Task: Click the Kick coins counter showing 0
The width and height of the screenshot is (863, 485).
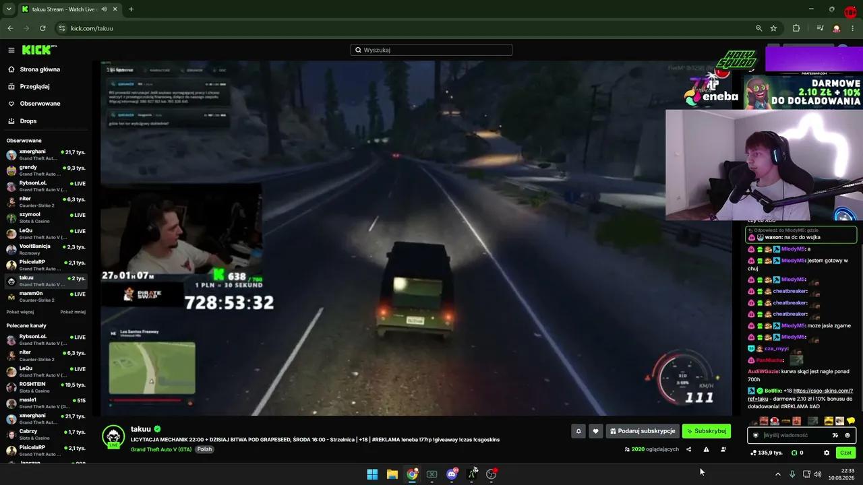Action: [798, 453]
